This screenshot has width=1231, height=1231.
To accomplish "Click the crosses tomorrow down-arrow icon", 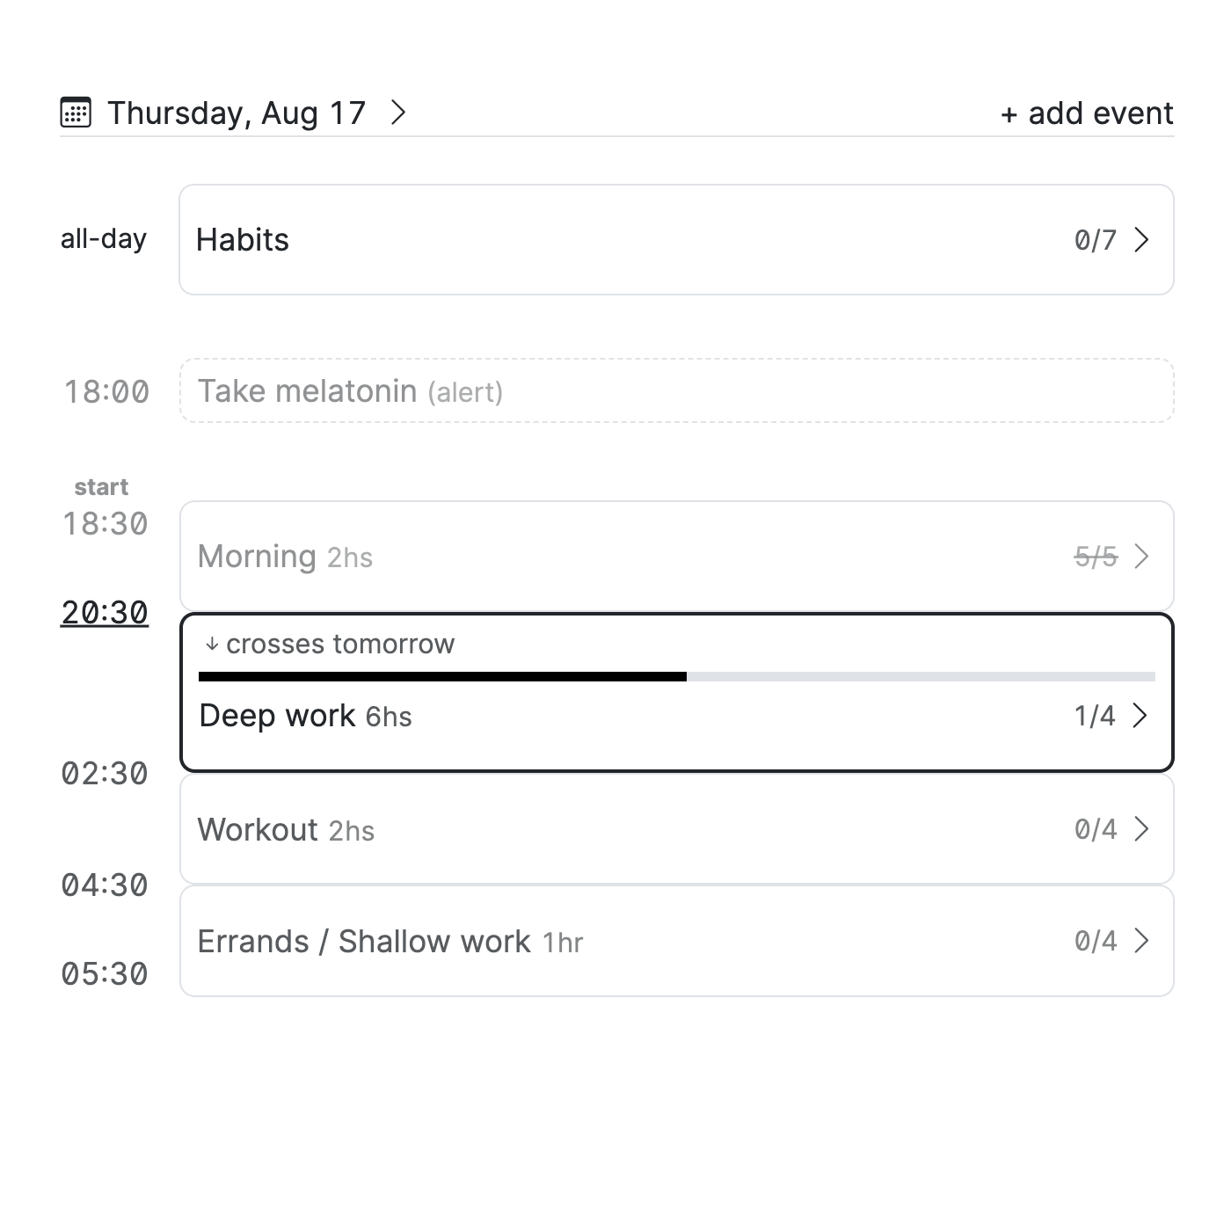I will pos(211,645).
